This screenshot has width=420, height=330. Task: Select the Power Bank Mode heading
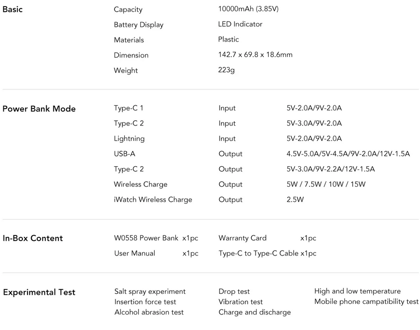point(39,109)
